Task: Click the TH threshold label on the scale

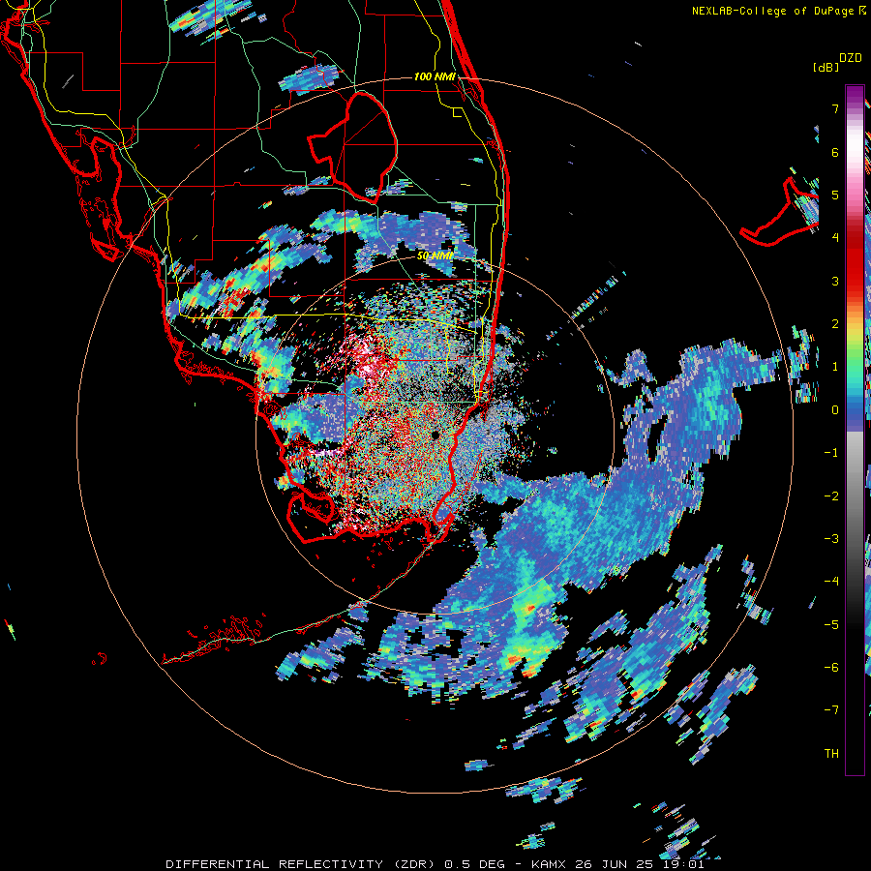Action: [x=831, y=754]
